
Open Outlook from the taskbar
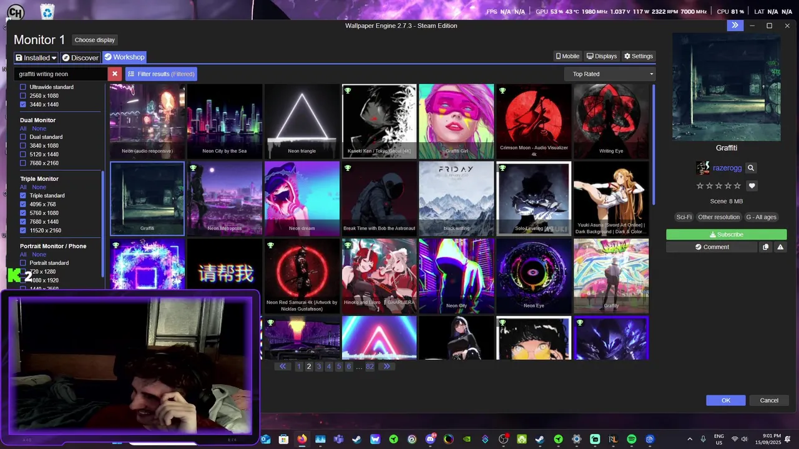tap(265, 439)
